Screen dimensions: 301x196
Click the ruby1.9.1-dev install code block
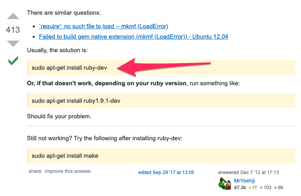[x=161, y=100]
